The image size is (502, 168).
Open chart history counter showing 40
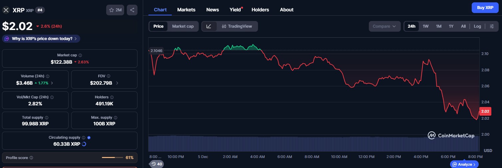(156, 164)
